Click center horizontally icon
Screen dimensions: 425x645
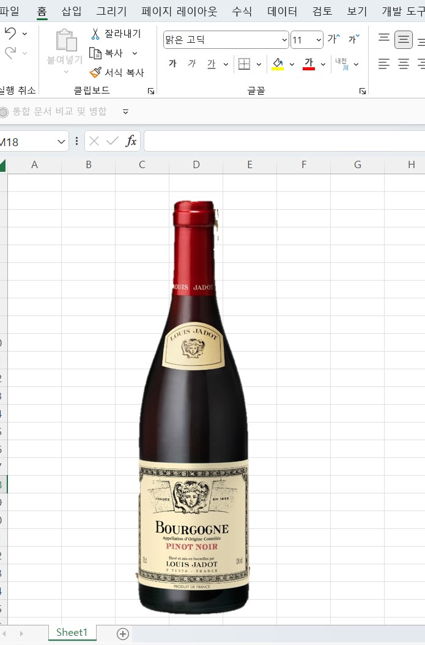[x=404, y=64]
